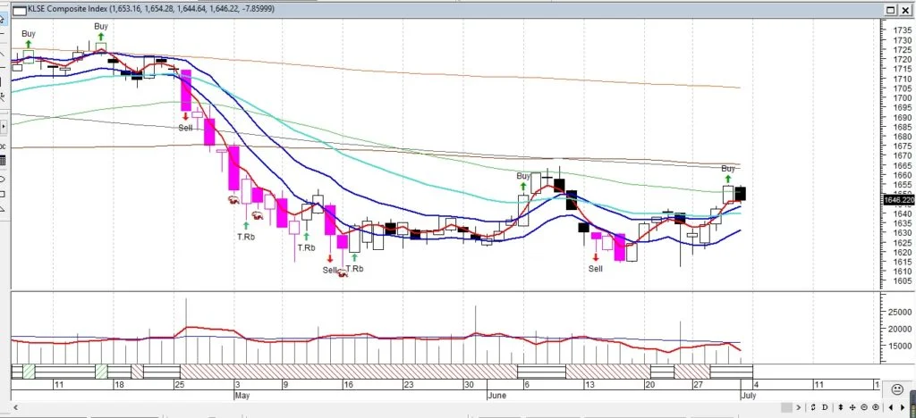Click the refresh cycle arrows icon

click(813, 407)
